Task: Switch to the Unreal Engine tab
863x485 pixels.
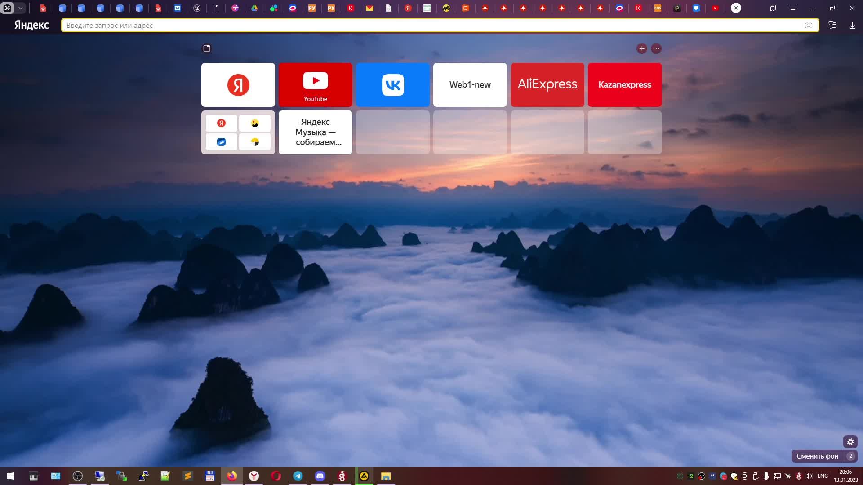Action: pos(197,8)
